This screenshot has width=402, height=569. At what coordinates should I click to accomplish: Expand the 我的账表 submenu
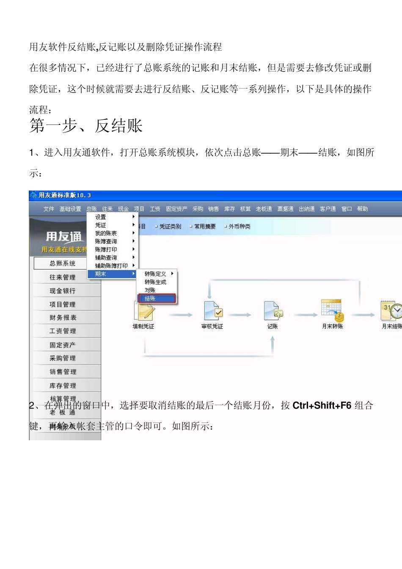pyautogui.click(x=112, y=233)
